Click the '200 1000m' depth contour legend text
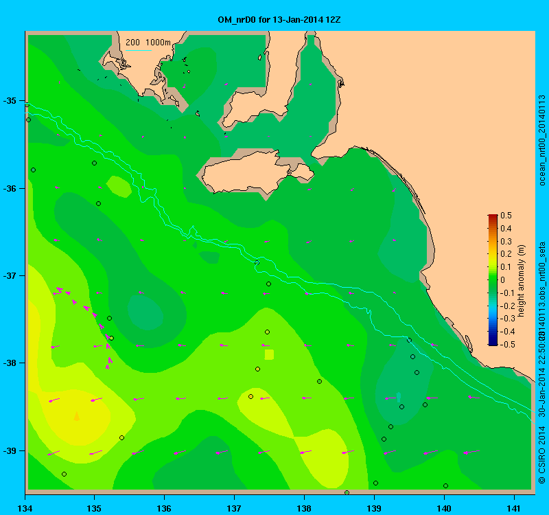Image resolution: width=549 pixels, height=515 pixels. coord(148,43)
